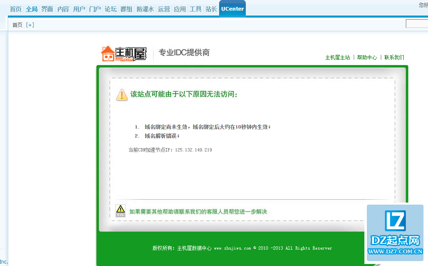This screenshot has width=428, height=266.
Task: Open the 运营 section
Action: pyautogui.click(x=164, y=9)
